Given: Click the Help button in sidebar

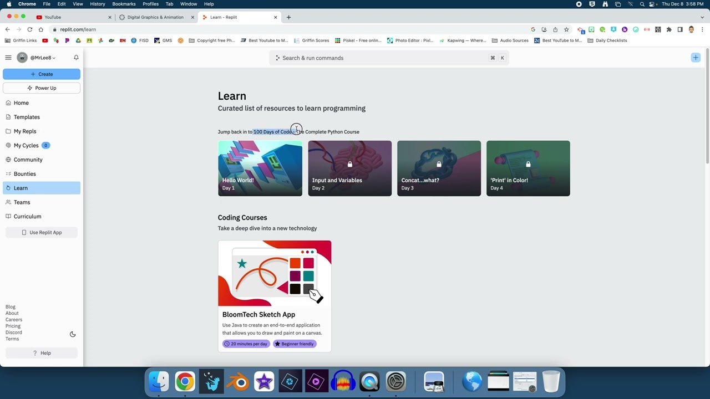Looking at the screenshot, I should coord(42,353).
